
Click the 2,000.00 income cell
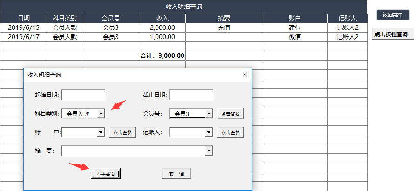click(x=163, y=28)
